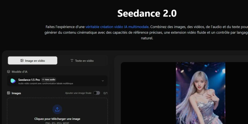Switch to the Image en vidéo tab
Viewport: 248px width, 124px height.
pyautogui.click(x=32, y=61)
